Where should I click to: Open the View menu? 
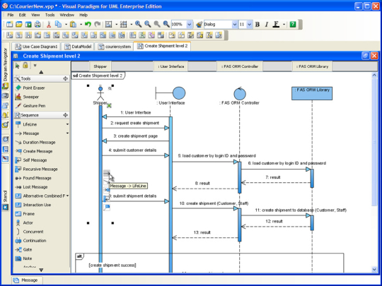[x=35, y=15]
